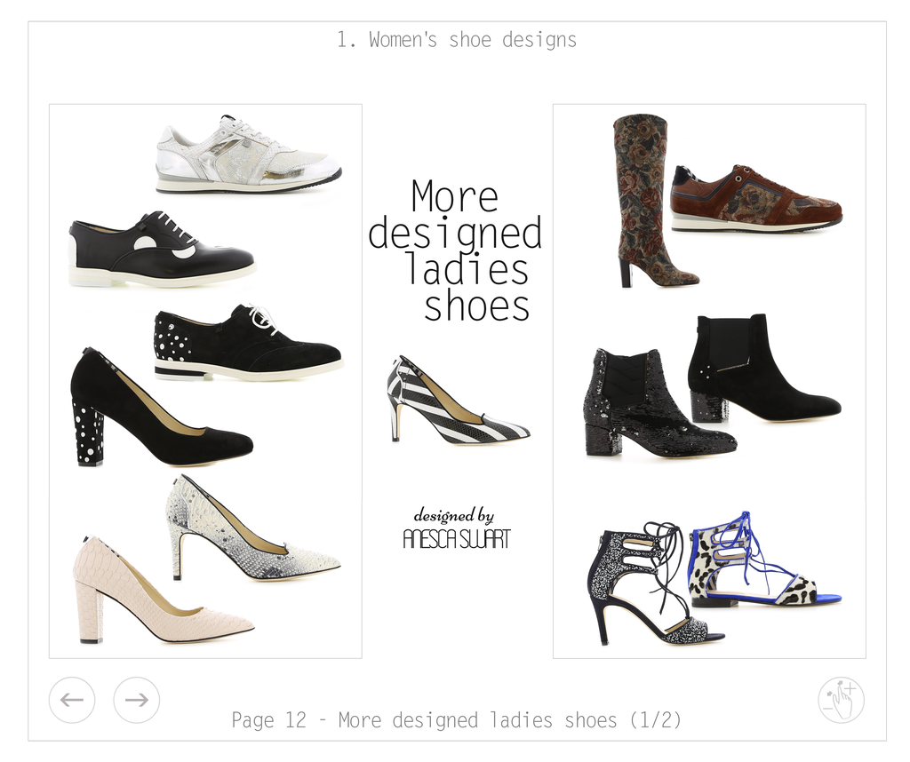
Task: Select the black oxford with white dots
Action: pos(162,250)
